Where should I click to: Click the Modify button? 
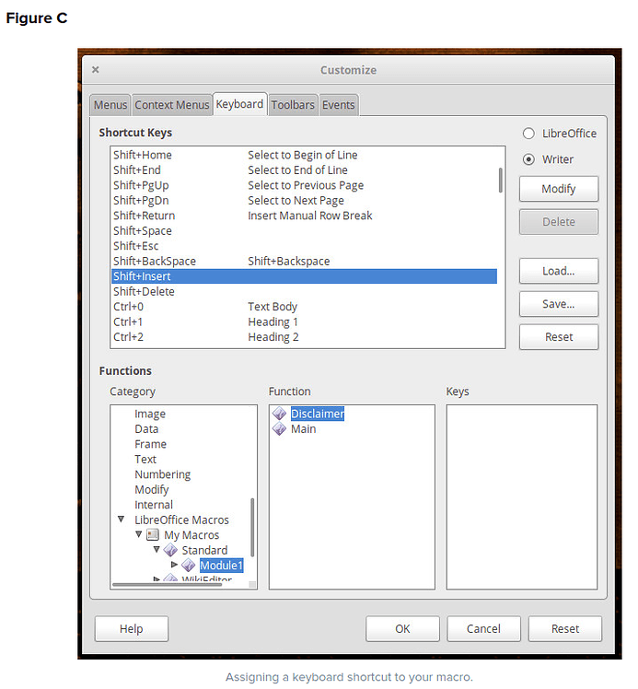click(559, 189)
